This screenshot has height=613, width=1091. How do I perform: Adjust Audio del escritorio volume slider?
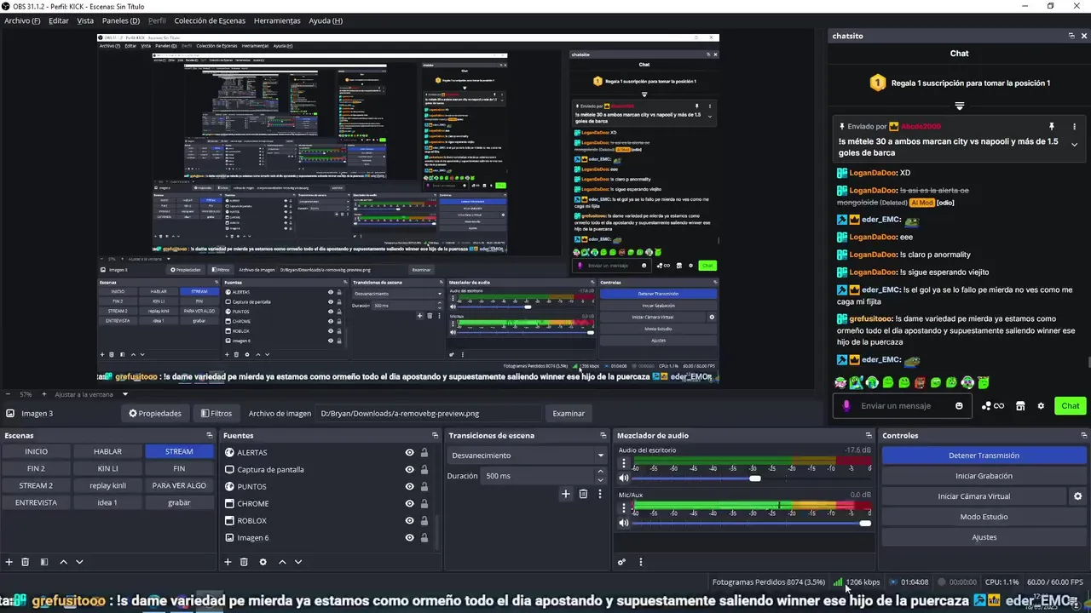coord(754,478)
